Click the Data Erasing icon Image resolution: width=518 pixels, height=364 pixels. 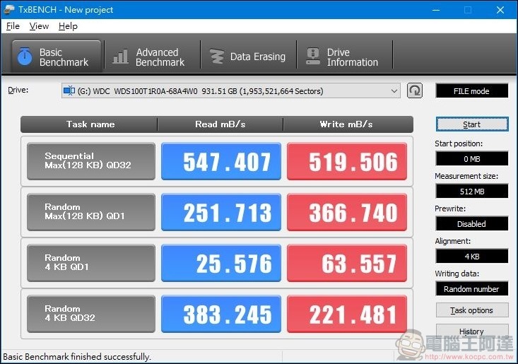coord(217,57)
